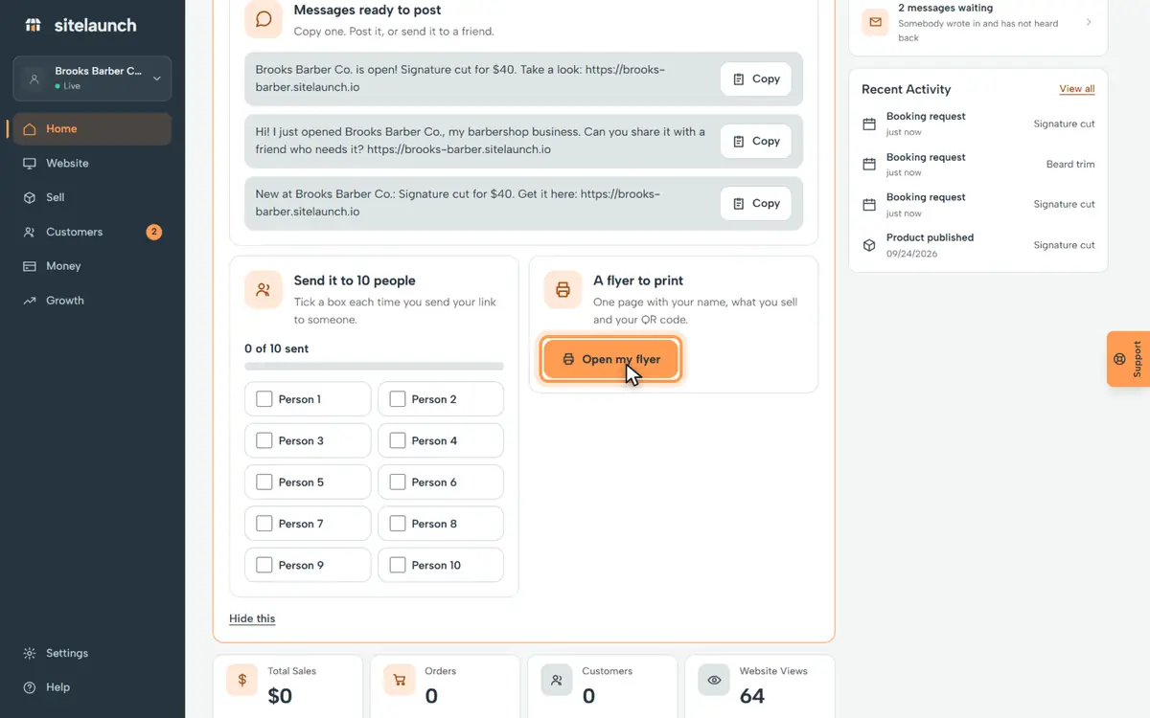
Task: Click the Growth trend icon in sidebar
Action: coord(30,301)
